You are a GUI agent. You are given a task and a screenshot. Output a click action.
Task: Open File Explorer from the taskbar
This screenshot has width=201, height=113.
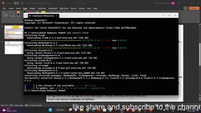[x=82, y=110]
